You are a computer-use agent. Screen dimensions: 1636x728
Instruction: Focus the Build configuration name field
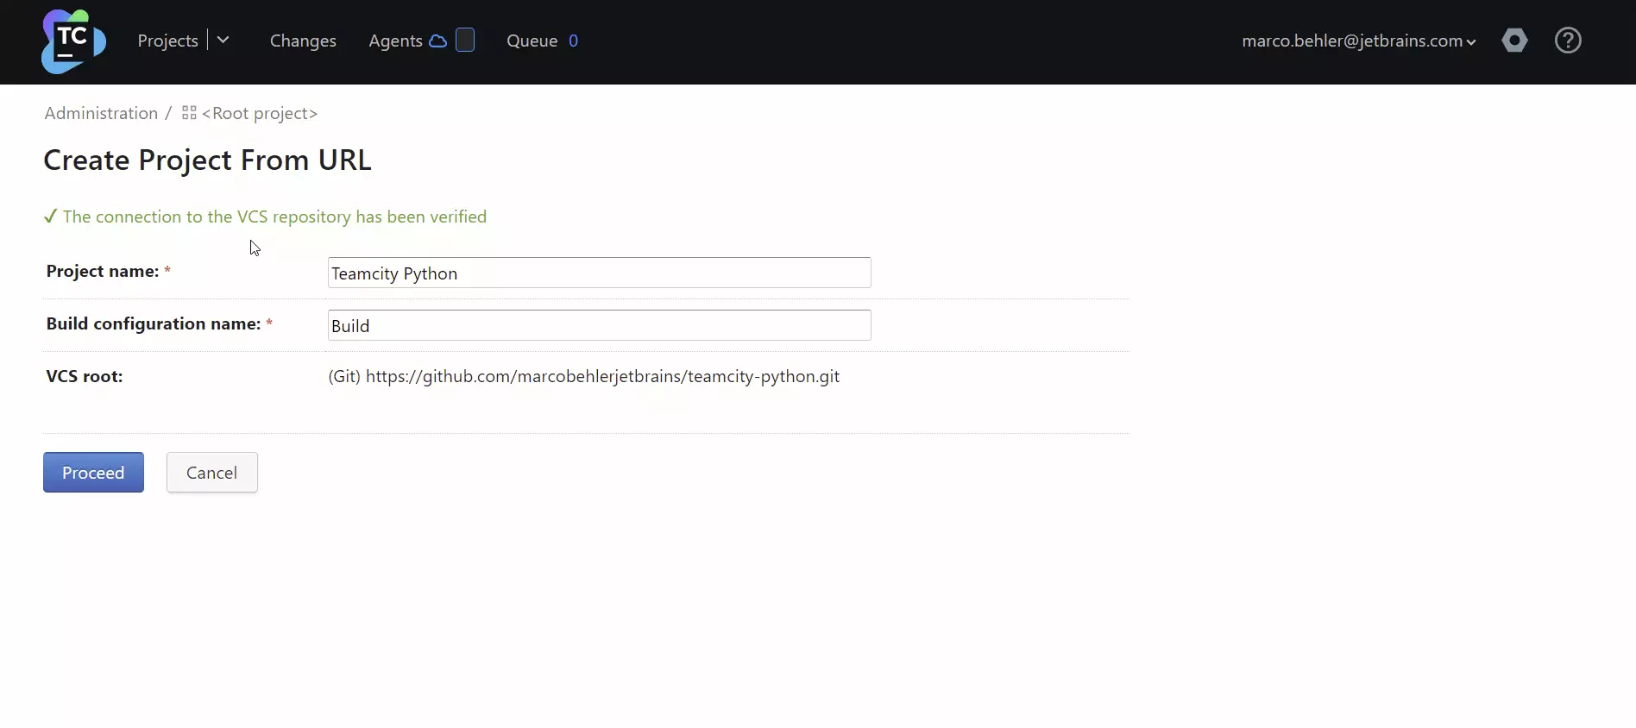pyautogui.click(x=599, y=325)
